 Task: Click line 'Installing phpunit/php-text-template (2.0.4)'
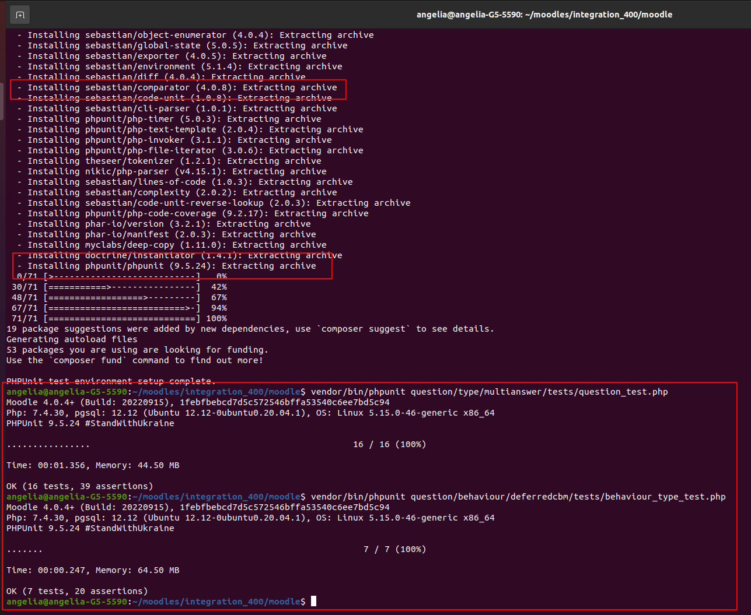click(190, 129)
